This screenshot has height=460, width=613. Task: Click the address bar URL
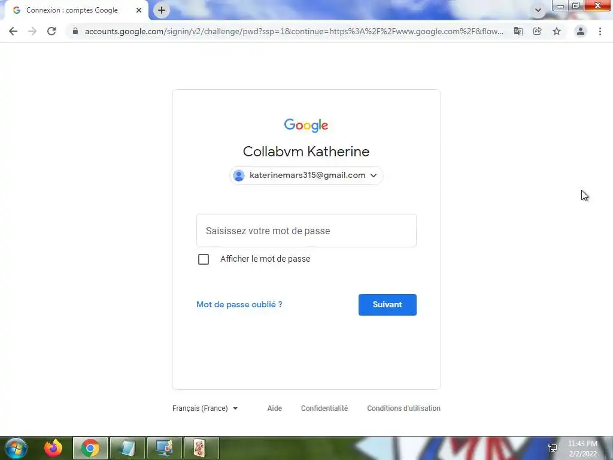click(x=294, y=31)
